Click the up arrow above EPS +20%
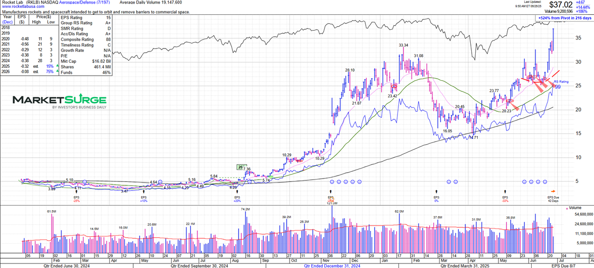Screen dimensions: 594x268 coord(237,191)
